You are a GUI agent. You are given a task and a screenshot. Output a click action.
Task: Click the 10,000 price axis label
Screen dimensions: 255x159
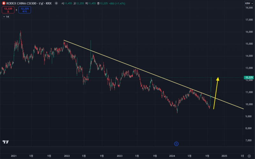pos(249,104)
